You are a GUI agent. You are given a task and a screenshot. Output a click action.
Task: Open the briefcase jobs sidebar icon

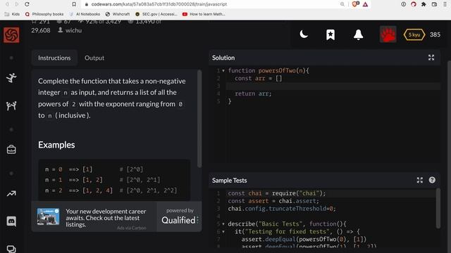(11, 150)
